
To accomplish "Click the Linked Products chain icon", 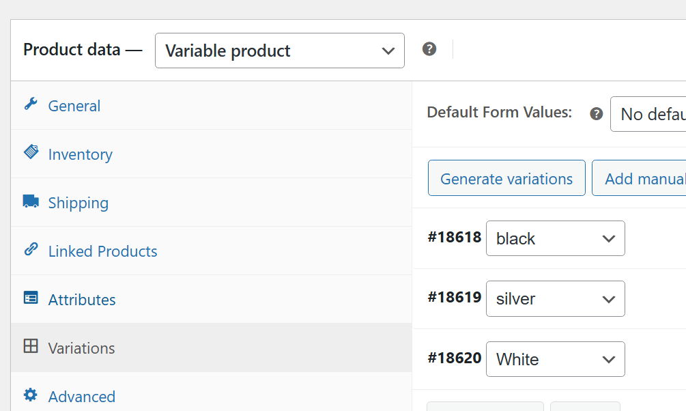I will [31, 249].
